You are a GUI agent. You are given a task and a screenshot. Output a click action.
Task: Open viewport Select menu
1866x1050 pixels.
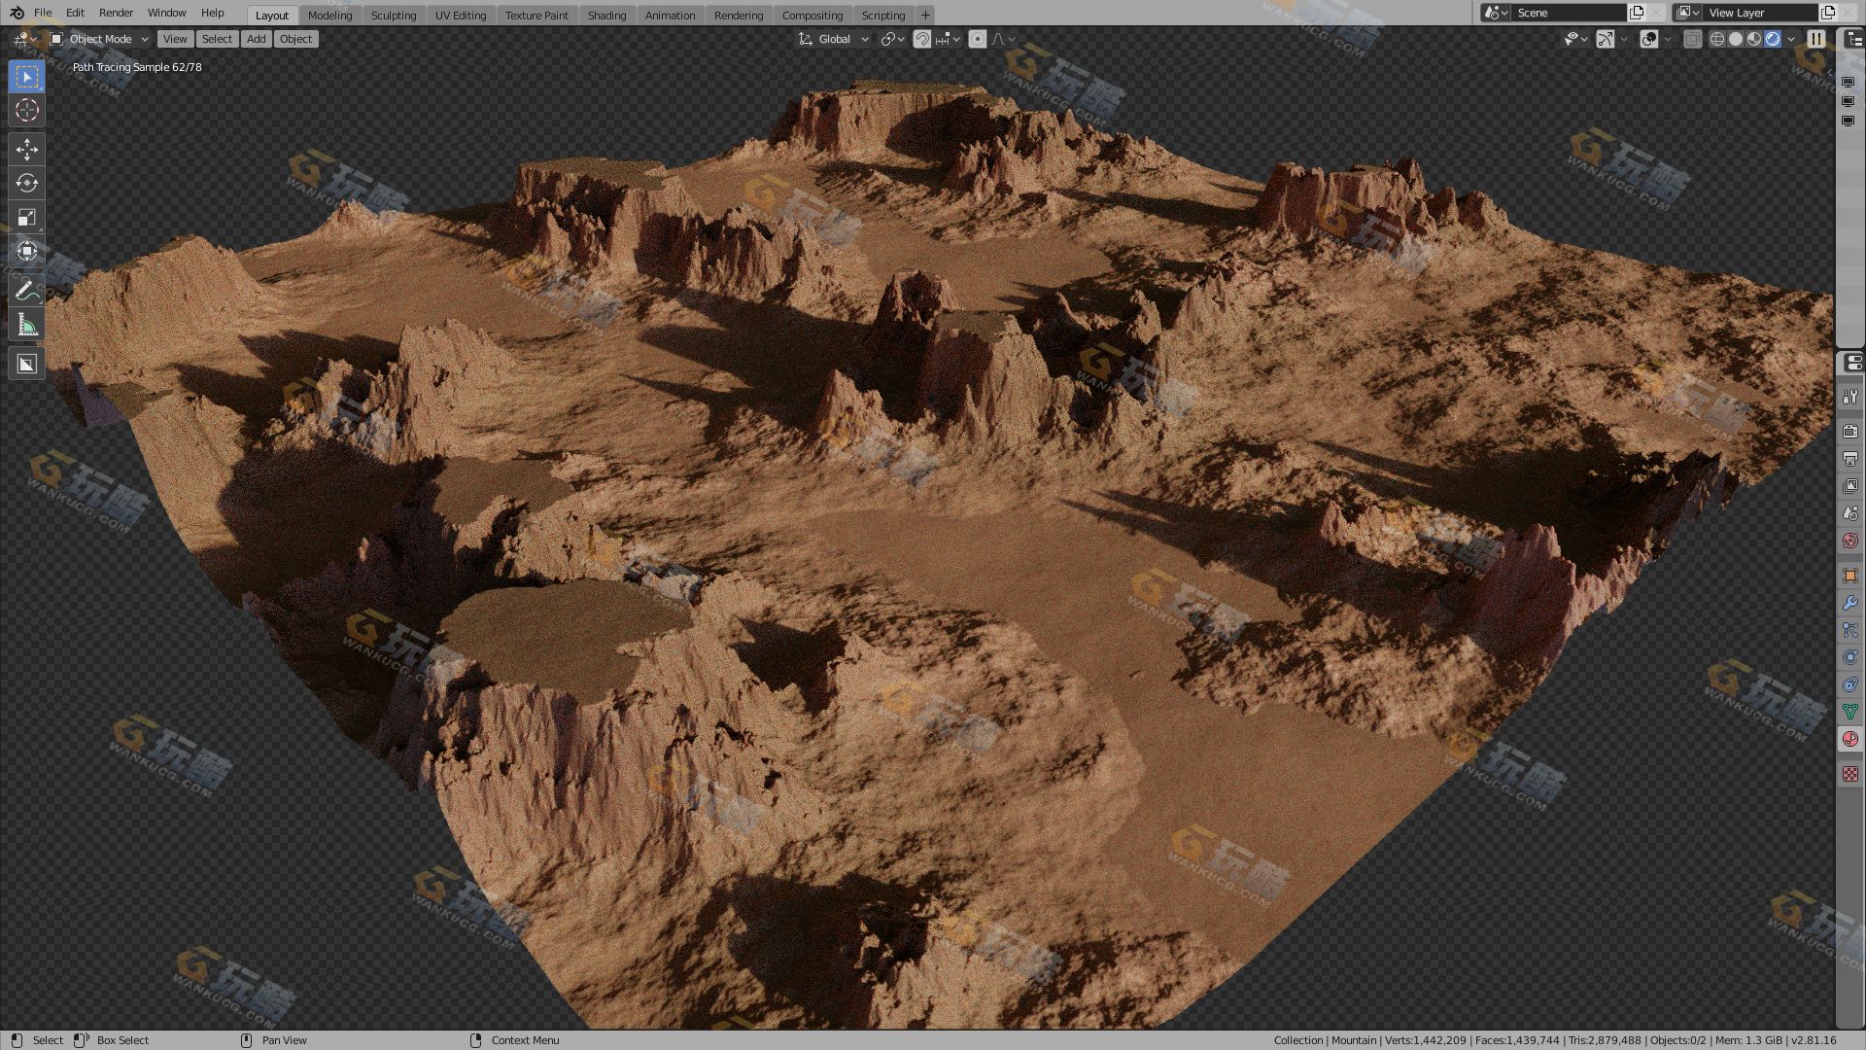tap(217, 39)
